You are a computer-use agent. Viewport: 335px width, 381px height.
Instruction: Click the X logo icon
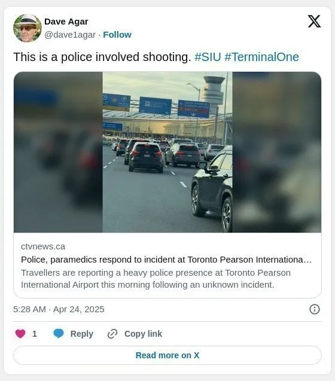pyautogui.click(x=314, y=22)
